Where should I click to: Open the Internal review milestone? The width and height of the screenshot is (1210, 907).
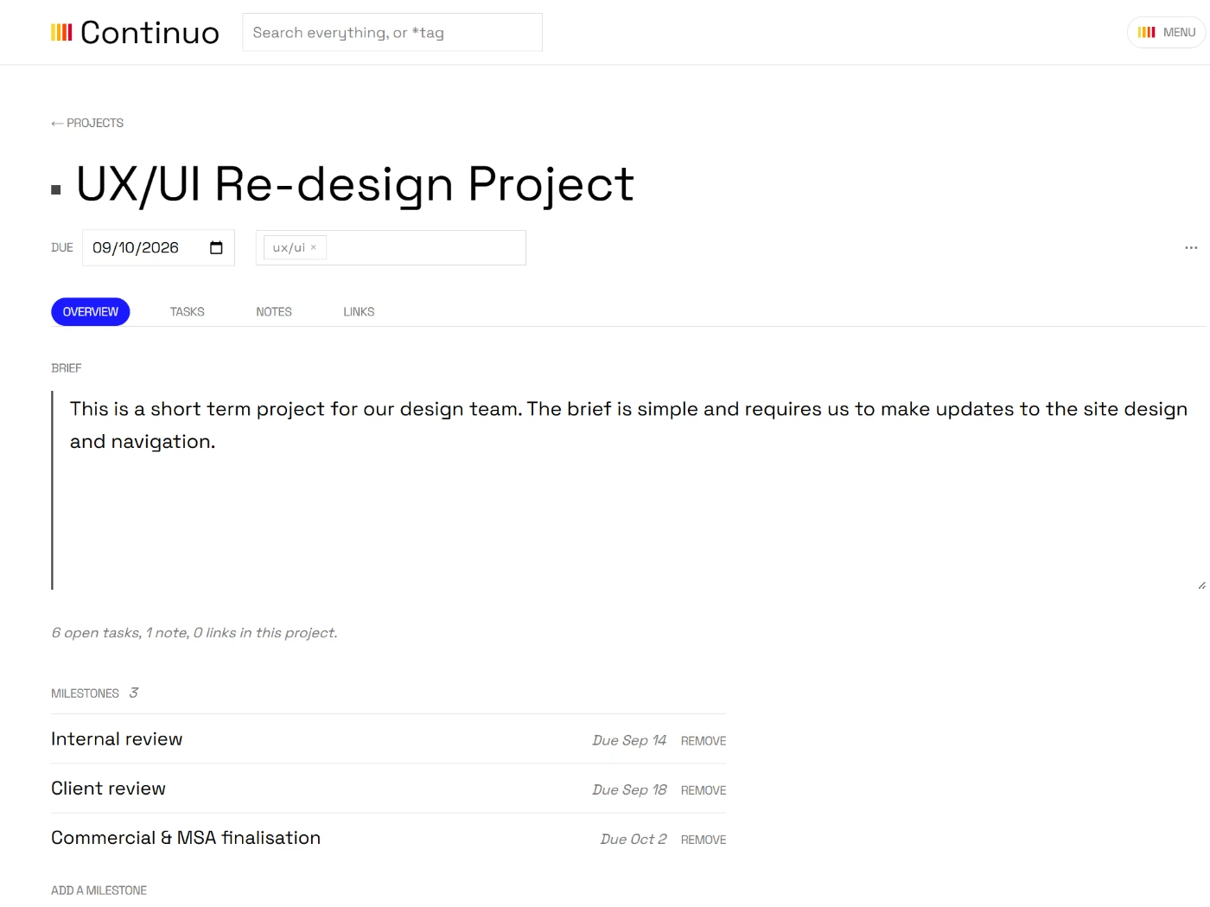[117, 739]
